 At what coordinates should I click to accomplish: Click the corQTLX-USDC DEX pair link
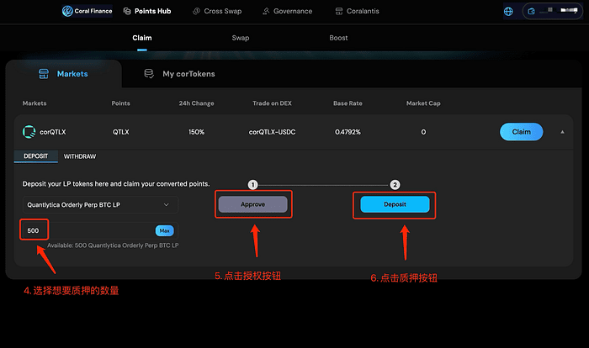(x=273, y=132)
